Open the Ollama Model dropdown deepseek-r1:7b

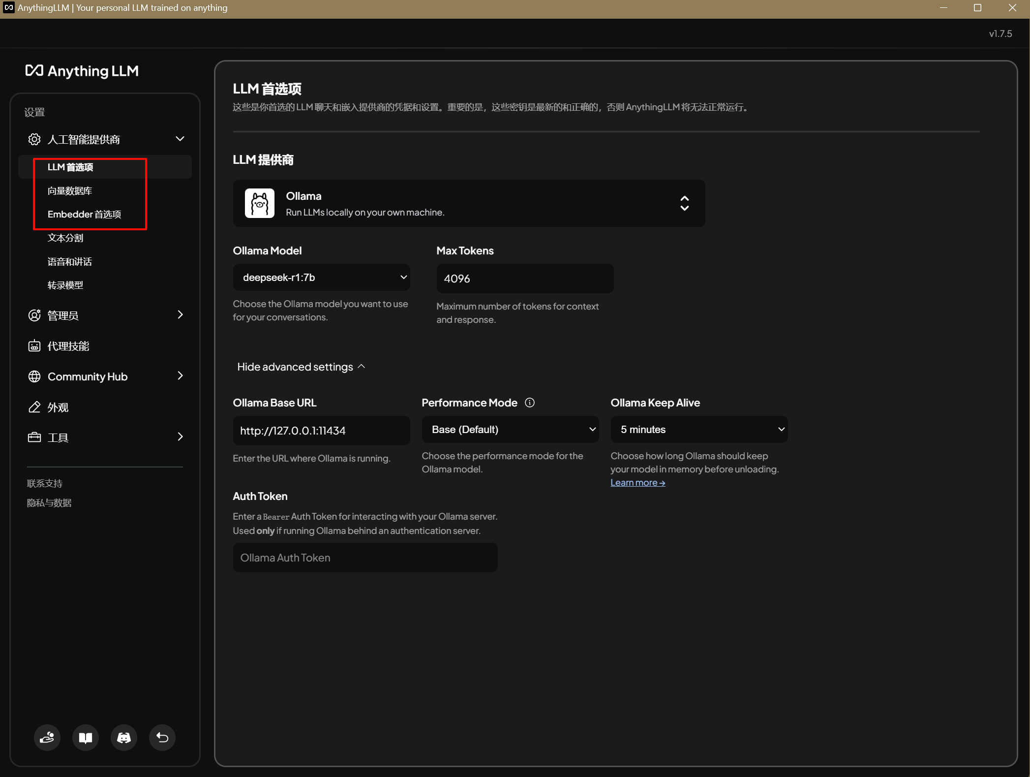pyautogui.click(x=321, y=278)
